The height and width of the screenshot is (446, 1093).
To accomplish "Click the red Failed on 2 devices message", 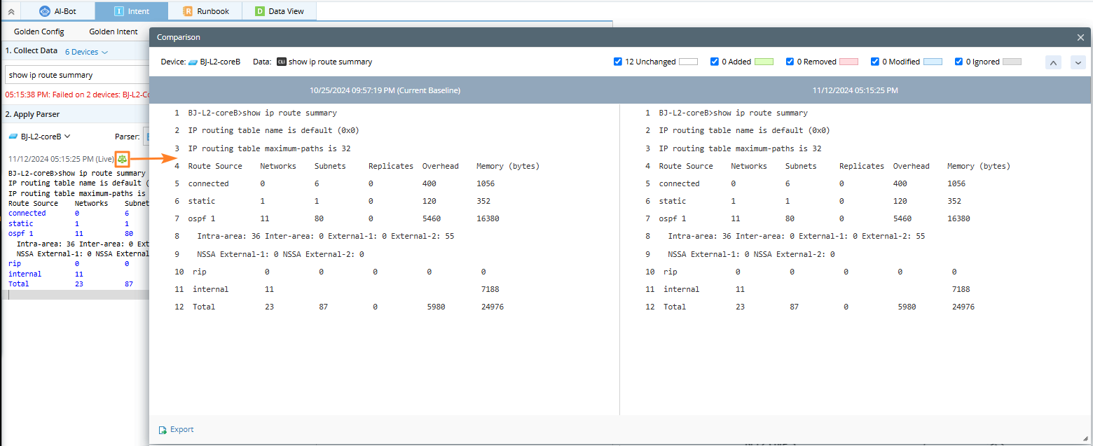I will 77,94.
